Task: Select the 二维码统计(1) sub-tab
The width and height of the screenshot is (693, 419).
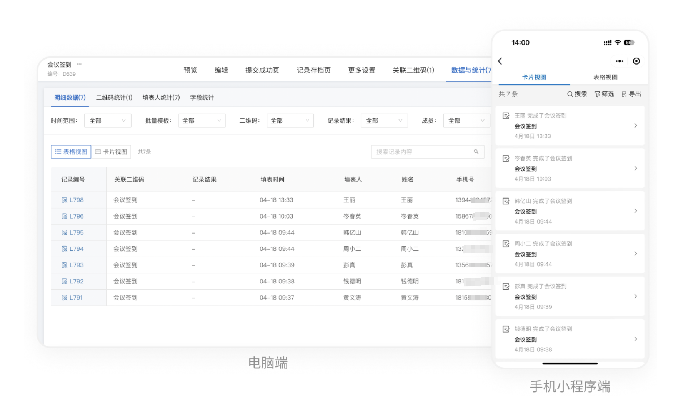Action: (x=114, y=98)
